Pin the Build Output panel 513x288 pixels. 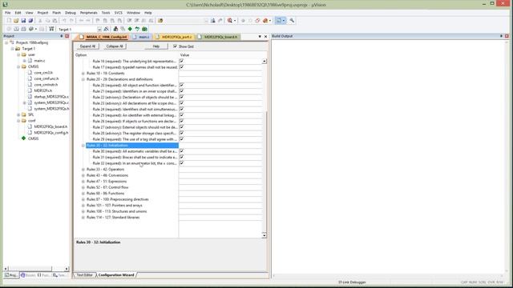[501, 36]
